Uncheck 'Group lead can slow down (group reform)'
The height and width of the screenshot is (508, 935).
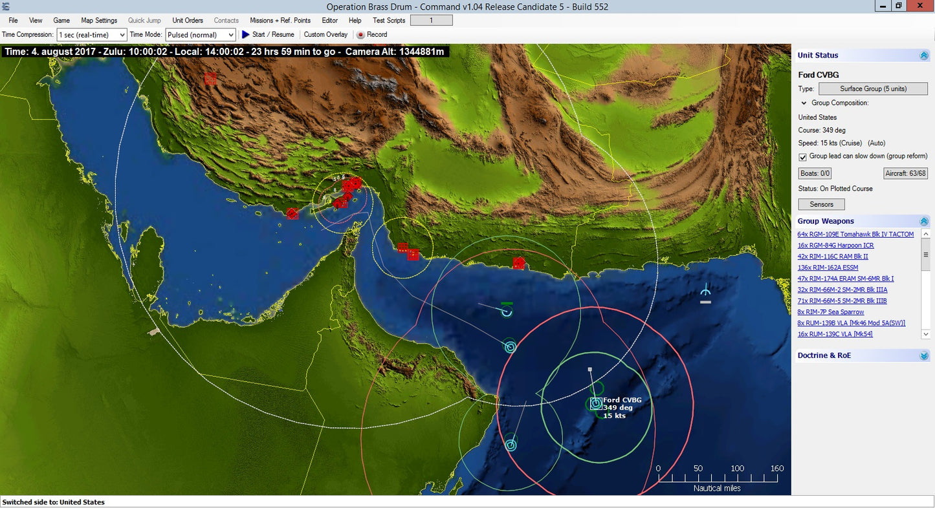802,157
